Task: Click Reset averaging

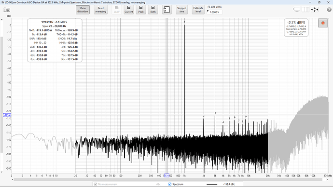Action: tap(101, 10)
